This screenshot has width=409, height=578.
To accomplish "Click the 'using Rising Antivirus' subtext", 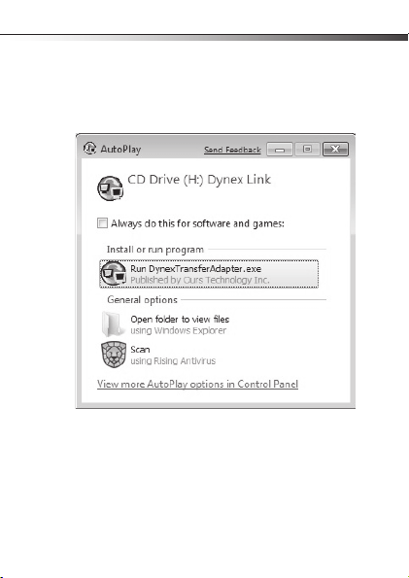I will [x=173, y=360].
